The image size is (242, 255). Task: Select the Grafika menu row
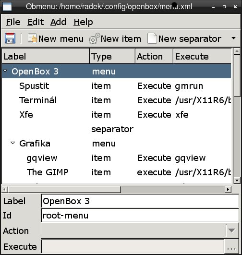click(x=117, y=143)
